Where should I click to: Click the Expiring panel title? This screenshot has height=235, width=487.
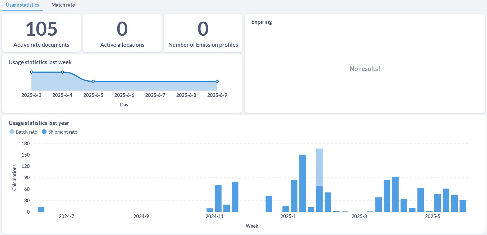[261, 22]
